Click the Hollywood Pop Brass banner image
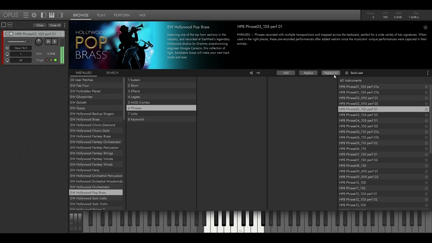Image resolution: width=432 pixels, height=243 pixels. click(117, 45)
